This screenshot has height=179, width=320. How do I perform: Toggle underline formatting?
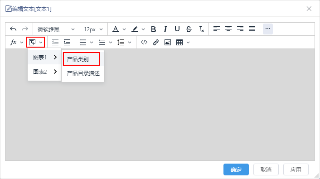177,29
